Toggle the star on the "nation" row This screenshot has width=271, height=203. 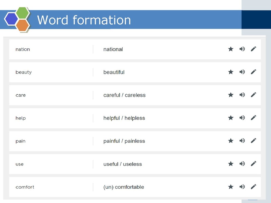230,49
